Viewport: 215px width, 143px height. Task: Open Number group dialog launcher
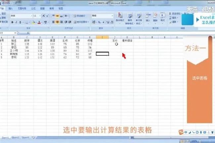pyautogui.click(x=113, y=28)
